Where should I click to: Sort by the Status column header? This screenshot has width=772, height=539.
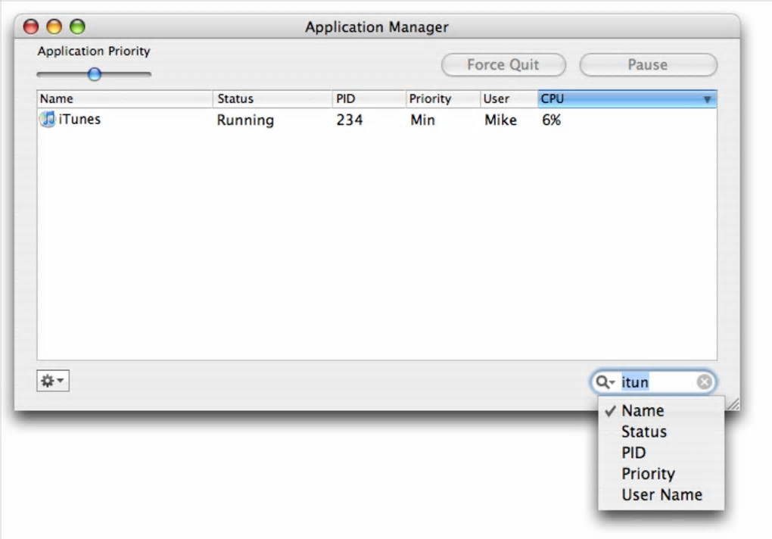click(272, 98)
